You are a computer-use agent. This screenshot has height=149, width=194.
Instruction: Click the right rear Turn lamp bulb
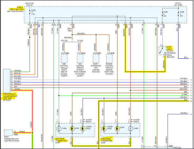coord(130,128)
